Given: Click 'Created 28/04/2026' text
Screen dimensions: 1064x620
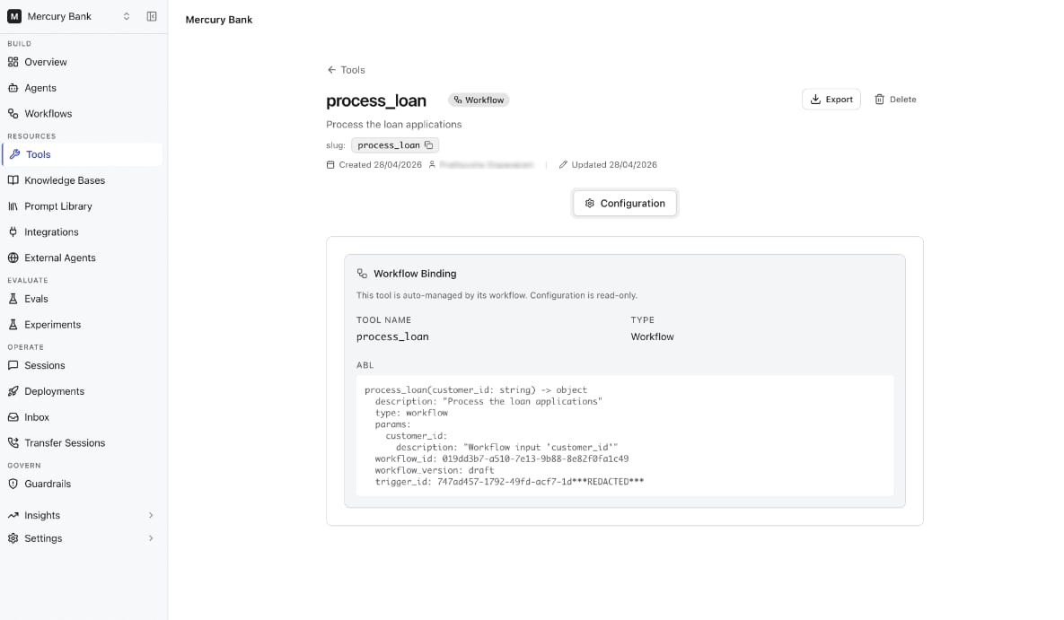Looking at the screenshot, I should pyautogui.click(x=380, y=164).
